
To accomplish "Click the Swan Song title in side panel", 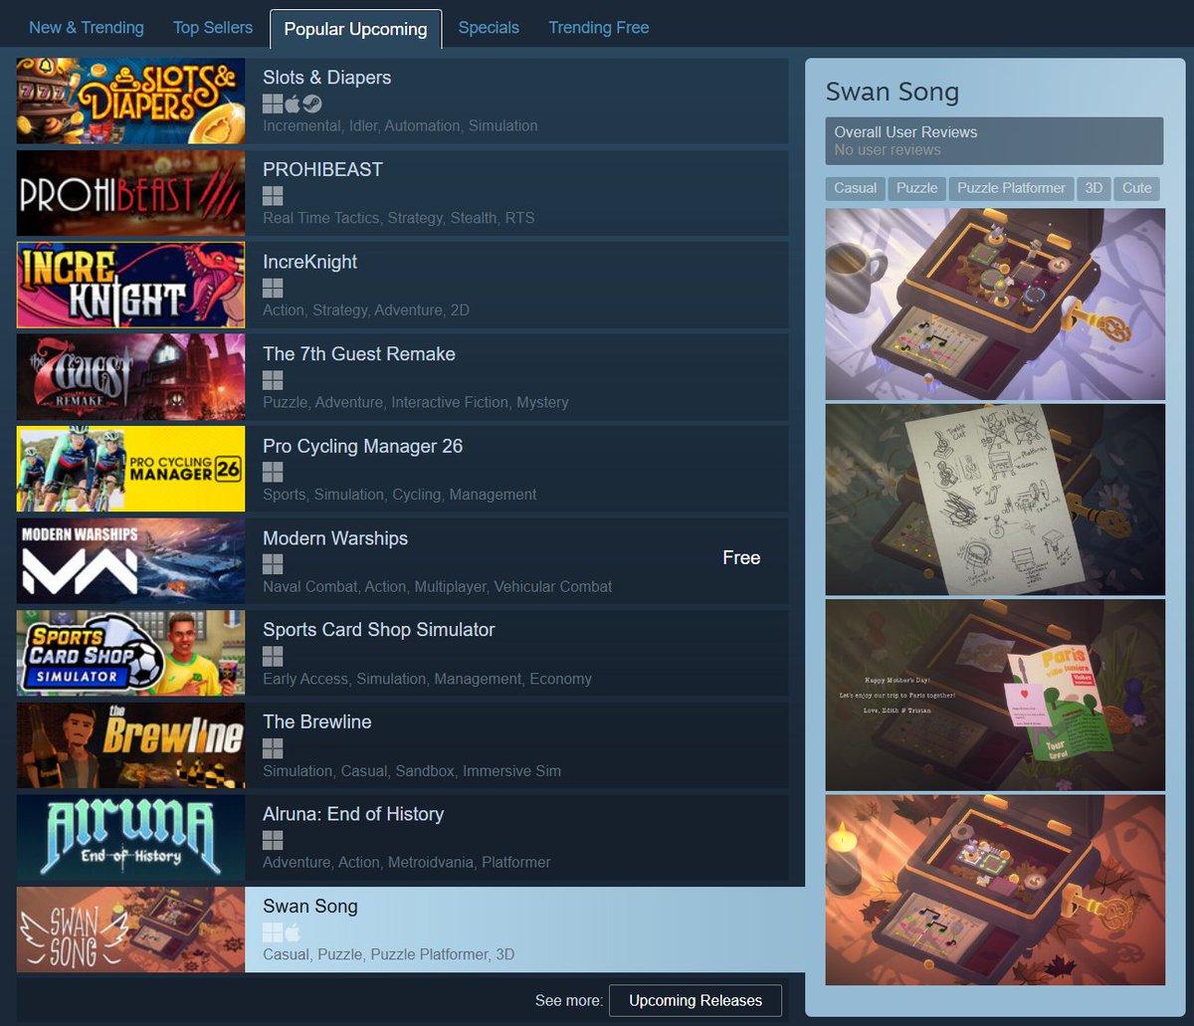I will click(x=893, y=92).
